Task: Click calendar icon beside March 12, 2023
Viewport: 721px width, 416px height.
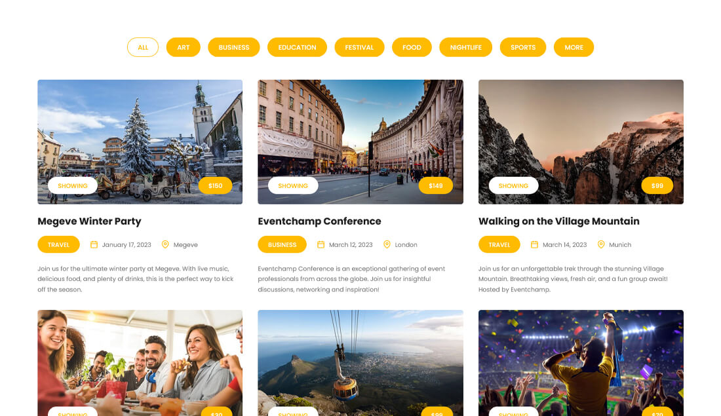Action: click(x=321, y=244)
